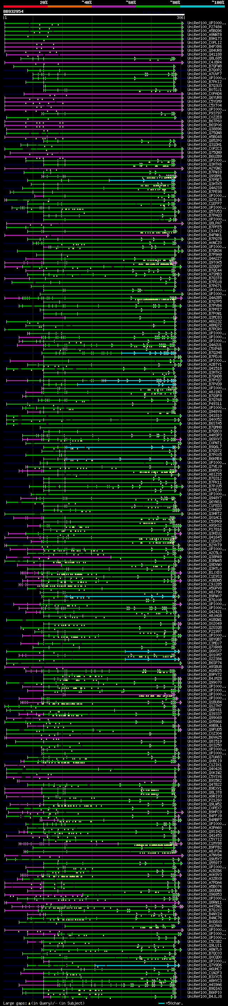This screenshot has height=1006, width=228.
Task: Open hit UniRef100_B2YKT9
Action: tap(204, 545)
